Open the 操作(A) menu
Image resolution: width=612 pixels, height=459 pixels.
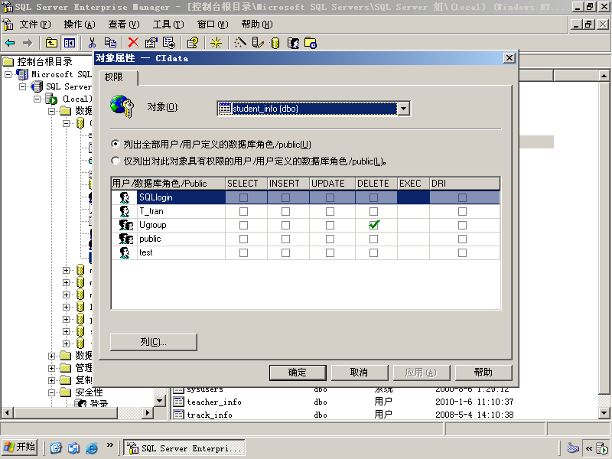tap(80, 24)
